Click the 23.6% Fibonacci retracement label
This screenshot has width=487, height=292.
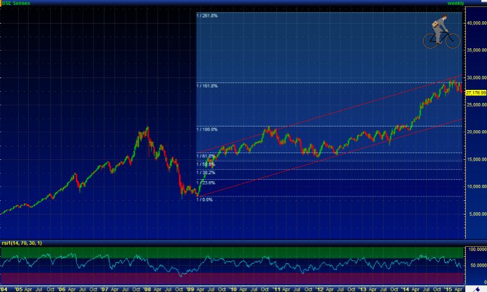tap(206, 183)
